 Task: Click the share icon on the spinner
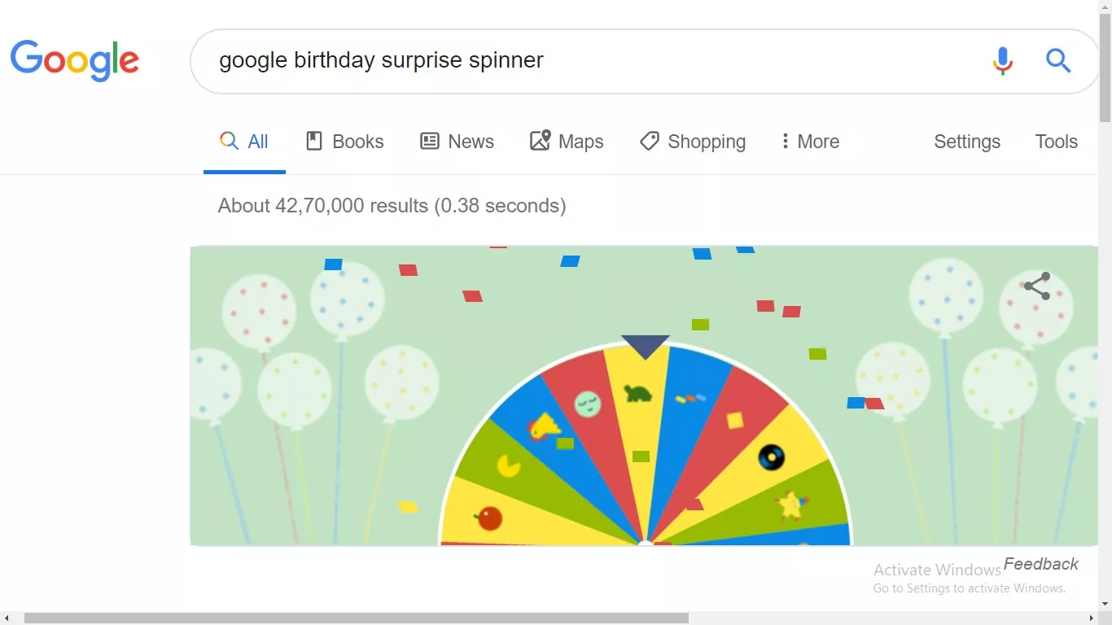1037,286
